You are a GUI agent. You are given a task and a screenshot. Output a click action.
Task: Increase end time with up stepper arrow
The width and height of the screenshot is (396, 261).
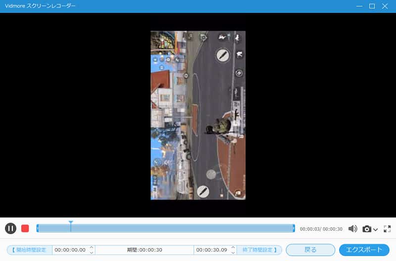(233, 247)
